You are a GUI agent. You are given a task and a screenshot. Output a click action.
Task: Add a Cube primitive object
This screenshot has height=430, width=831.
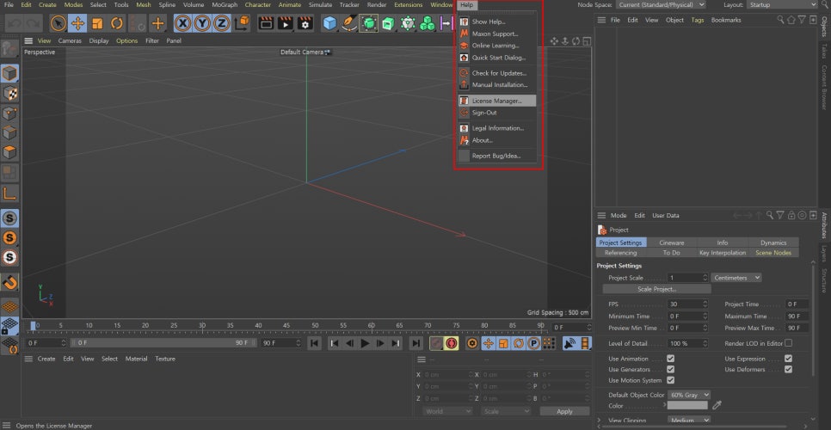click(329, 23)
